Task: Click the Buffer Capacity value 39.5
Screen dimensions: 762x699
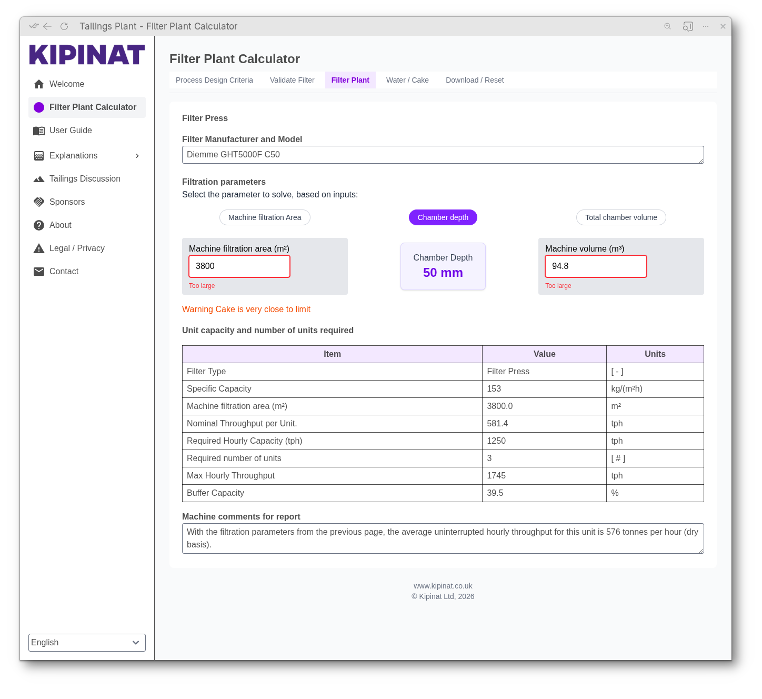Action: click(x=495, y=493)
